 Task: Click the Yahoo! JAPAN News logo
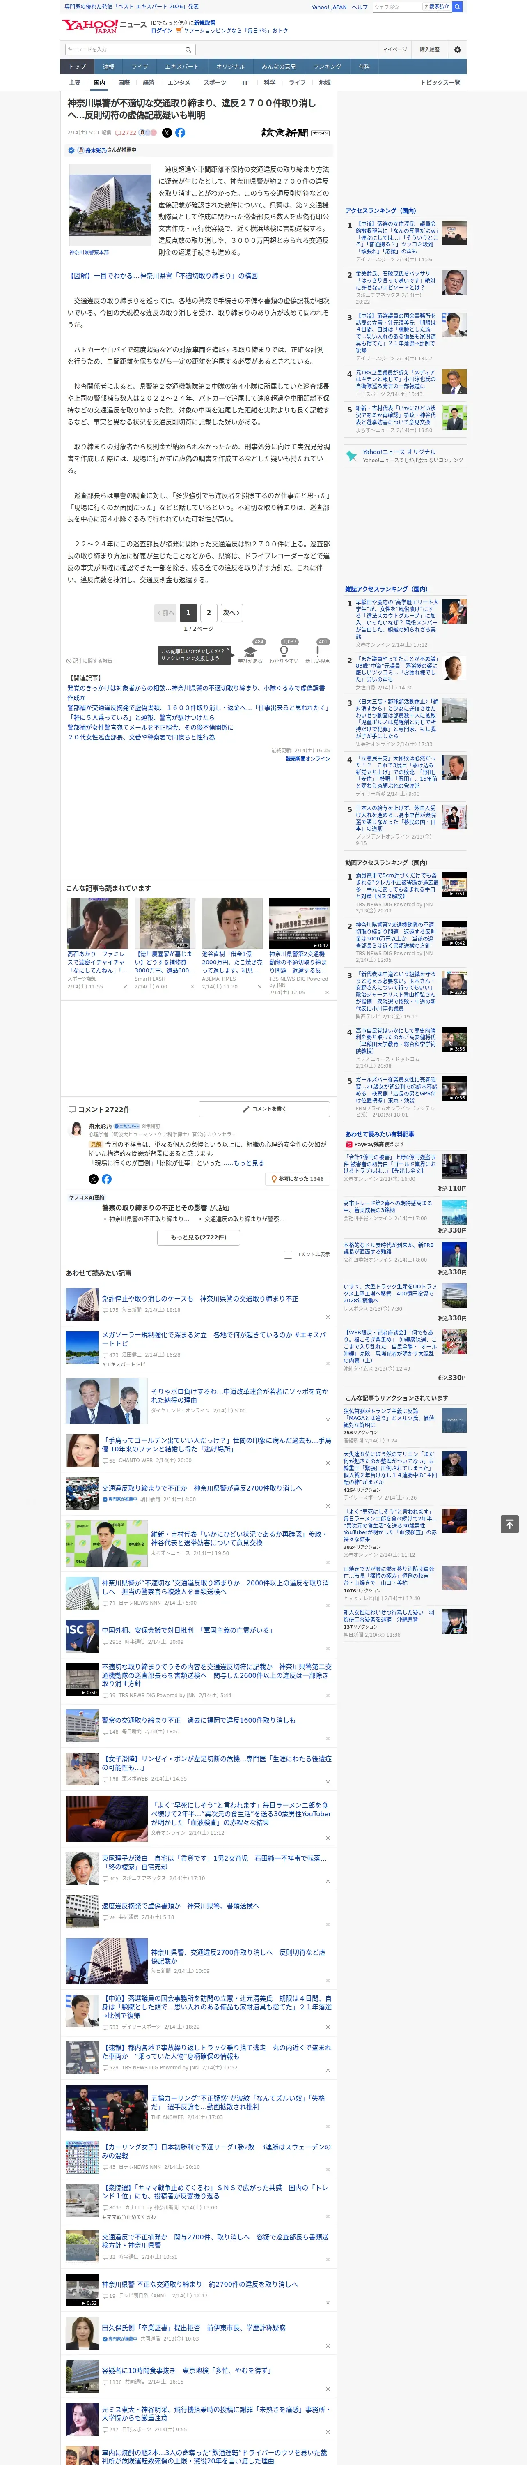104,26
